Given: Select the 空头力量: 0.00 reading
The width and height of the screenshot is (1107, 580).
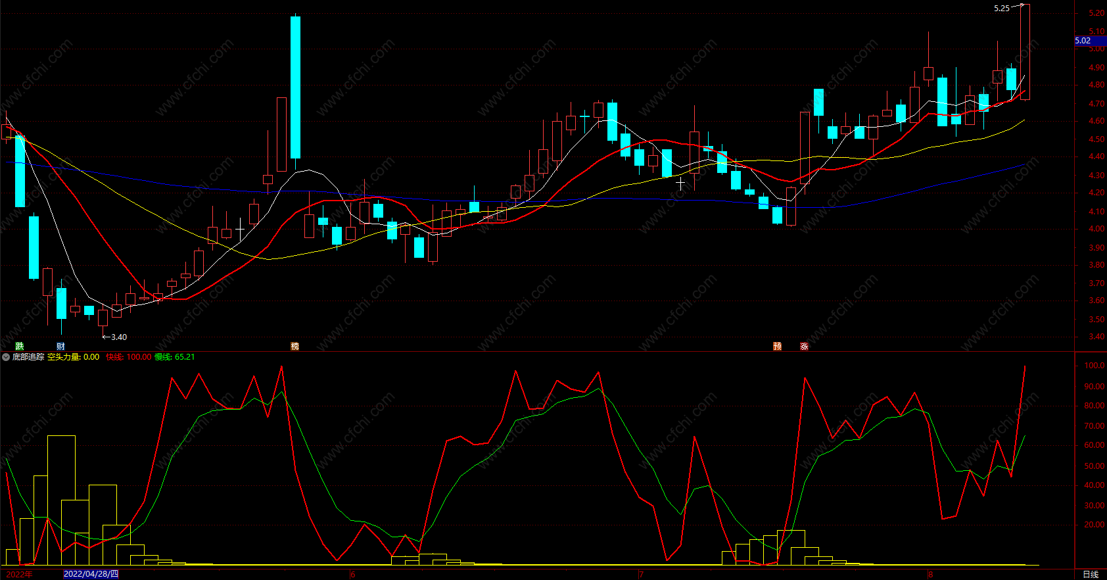Looking at the screenshot, I should pos(74,357).
